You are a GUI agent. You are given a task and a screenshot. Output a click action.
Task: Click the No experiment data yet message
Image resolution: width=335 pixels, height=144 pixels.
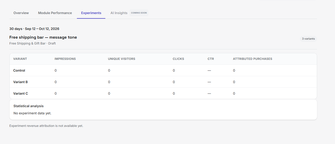(32, 113)
